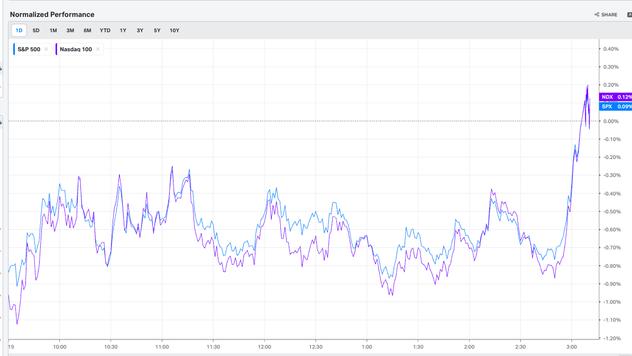Viewport: 632px width, 356px height.
Task: Choose the 1M time range
Action: pos(53,31)
